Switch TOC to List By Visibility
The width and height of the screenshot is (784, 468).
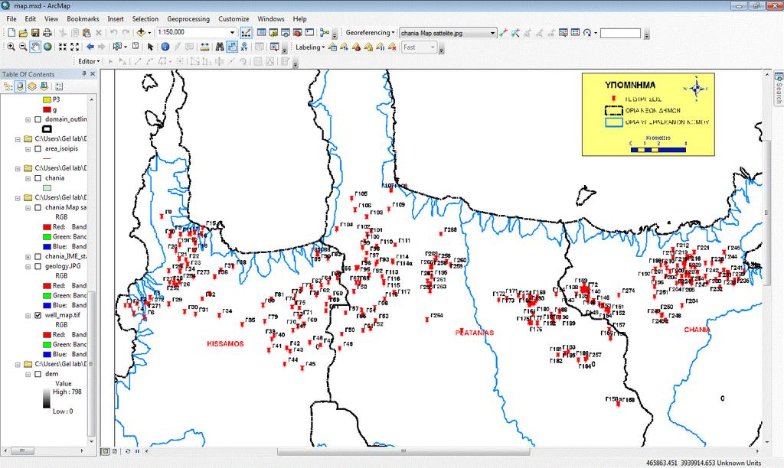tap(32, 86)
